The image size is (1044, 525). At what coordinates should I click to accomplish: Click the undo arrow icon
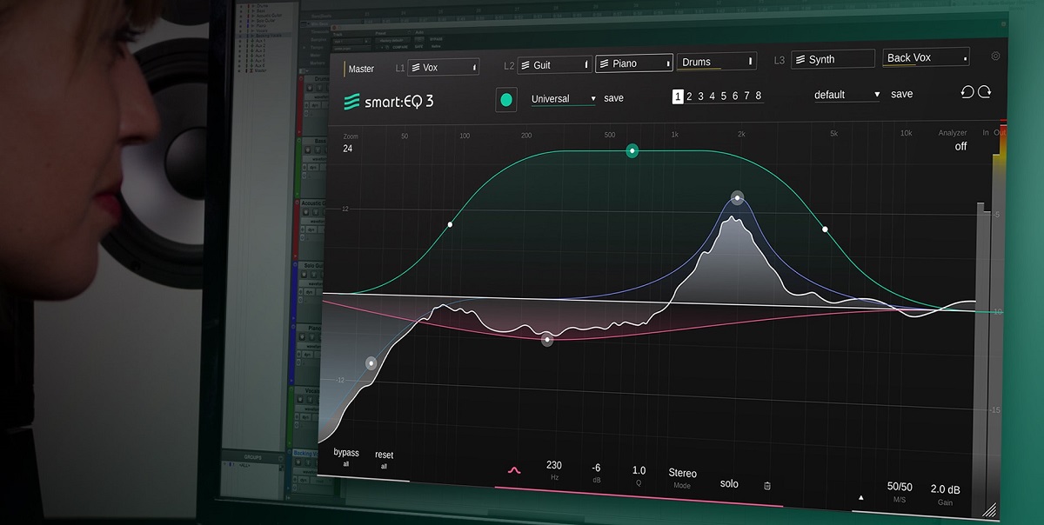pos(967,92)
